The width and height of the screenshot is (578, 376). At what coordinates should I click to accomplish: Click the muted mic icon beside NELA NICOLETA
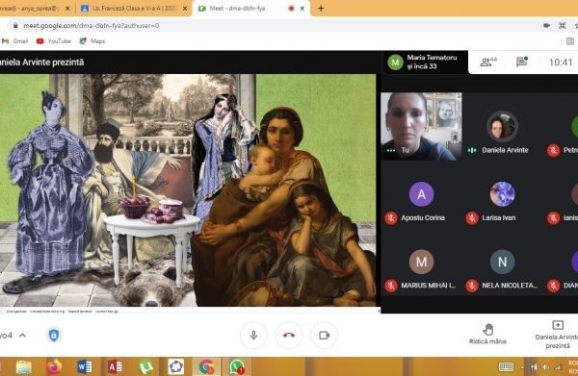(472, 286)
